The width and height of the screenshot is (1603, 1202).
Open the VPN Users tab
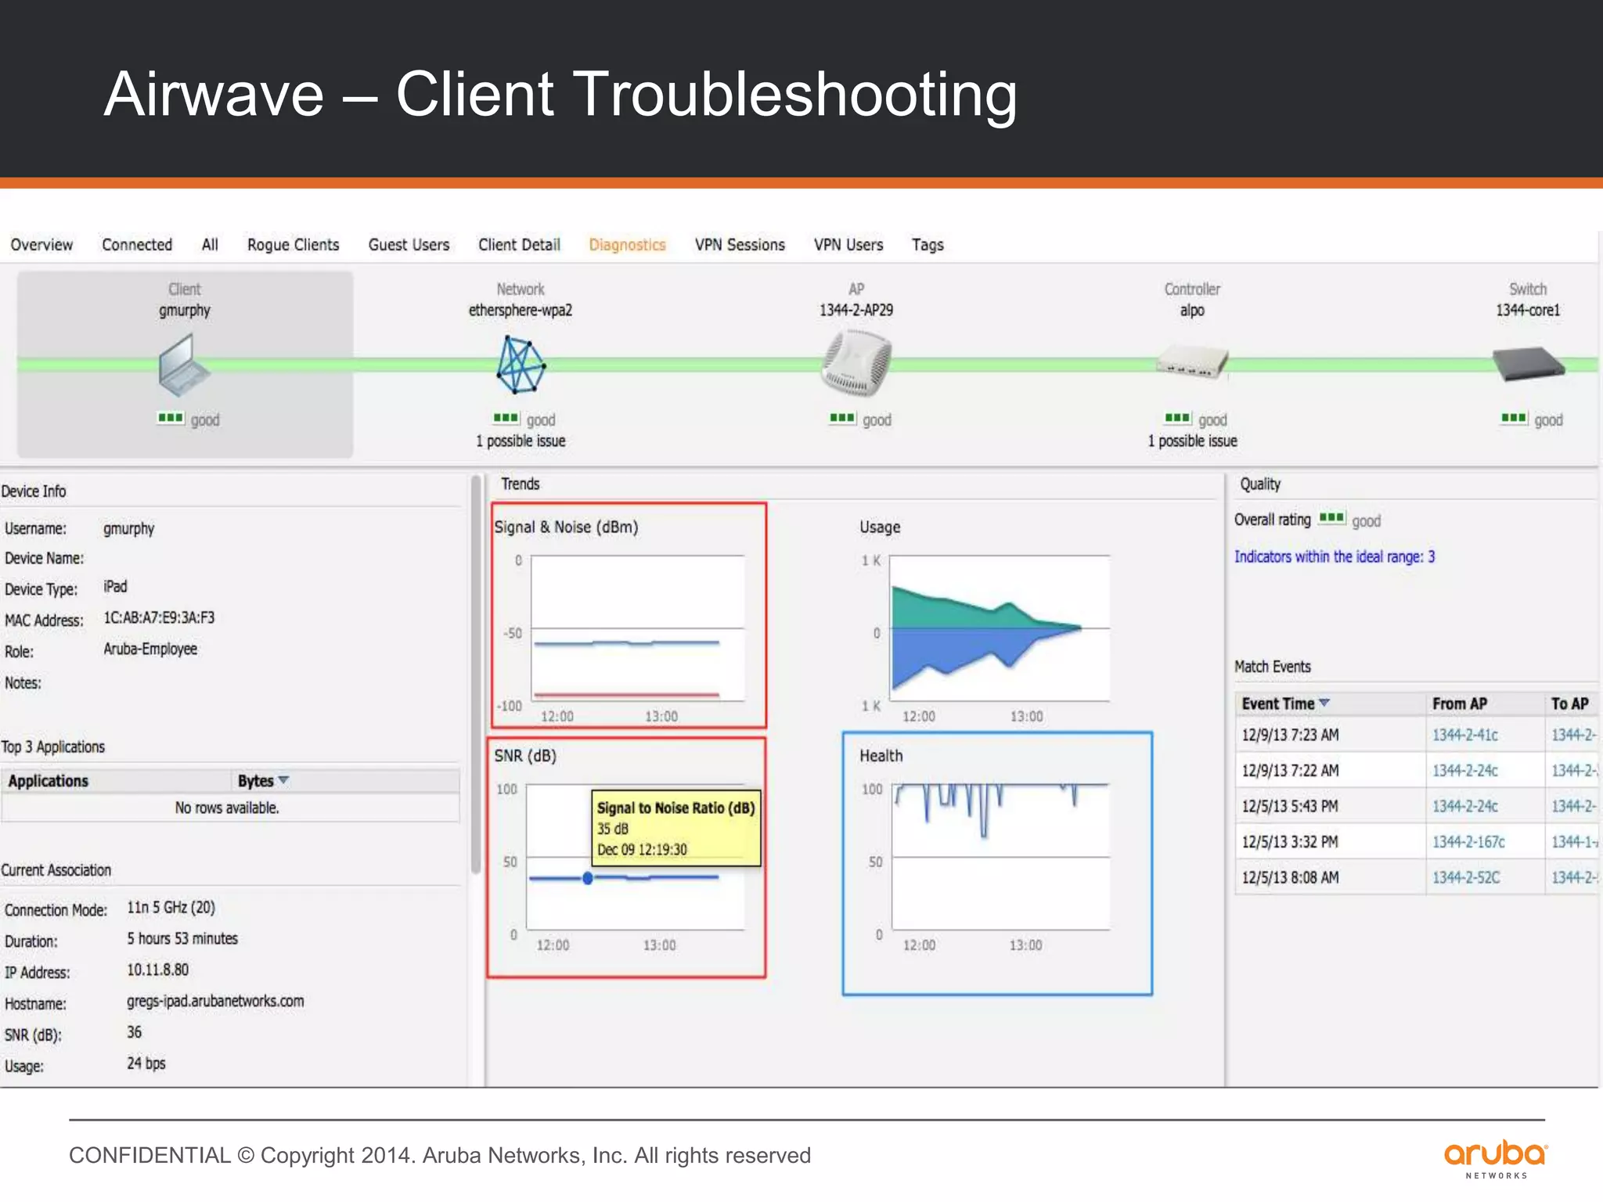coord(848,245)
